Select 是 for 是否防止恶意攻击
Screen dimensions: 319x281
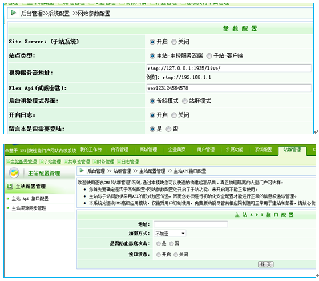point(158,243)
